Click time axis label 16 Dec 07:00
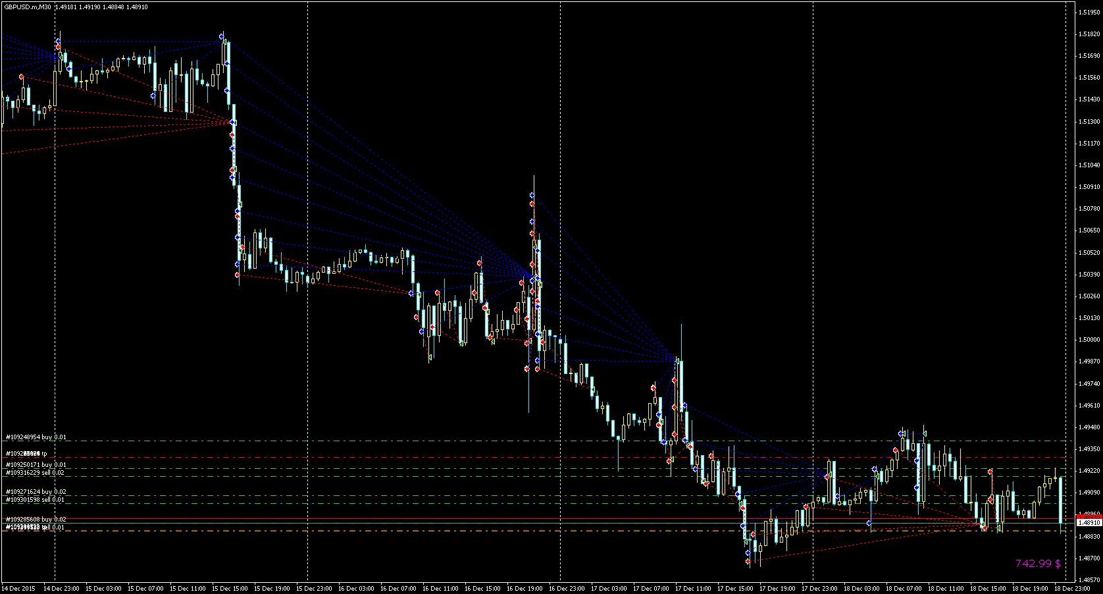The width and height of the screenshot is (1103, 594). pyautogui.click(x=398, y=588)
